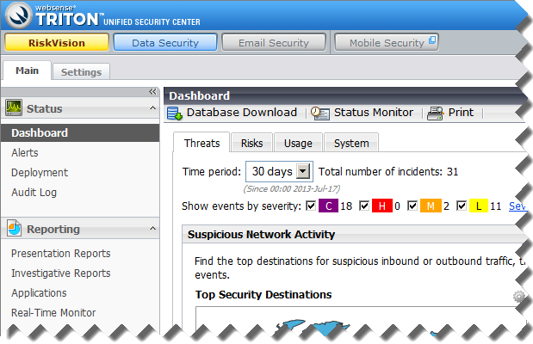
Task: Click the purple Critical C severity swatch
Action: click(x=328, y=206)
